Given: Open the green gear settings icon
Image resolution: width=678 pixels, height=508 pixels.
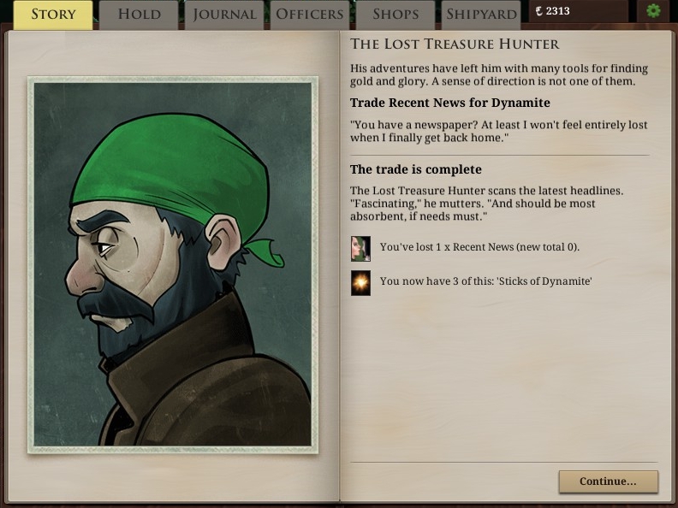Looking at the screenshot, I should (653, 10).
